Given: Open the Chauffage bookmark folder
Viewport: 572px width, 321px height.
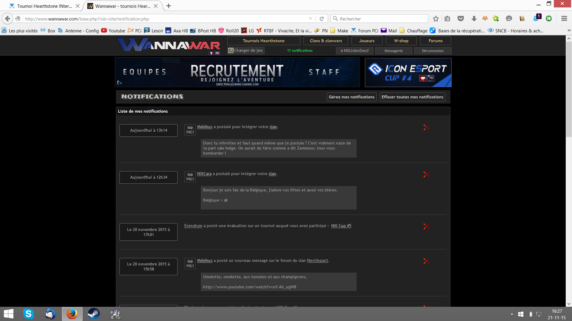Looking at the screenshot, I should tap(414, 31).
